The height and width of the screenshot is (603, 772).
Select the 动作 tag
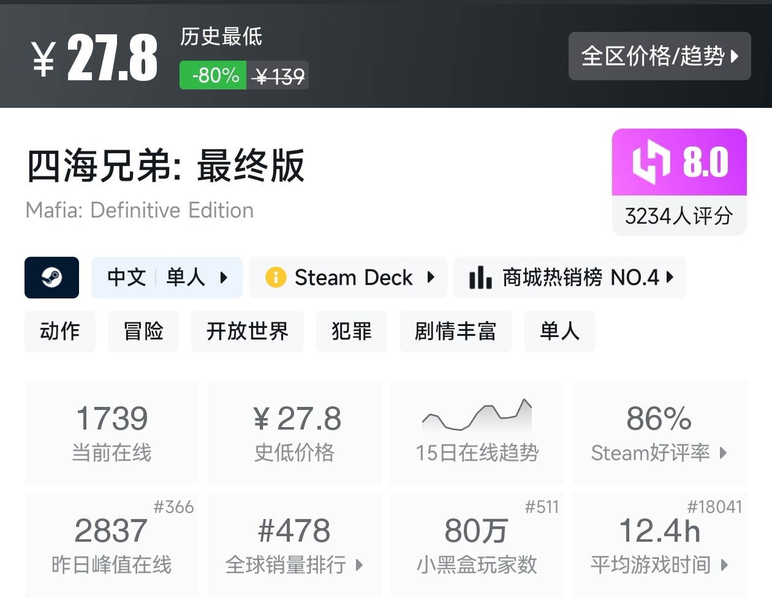tap(60, 332)
